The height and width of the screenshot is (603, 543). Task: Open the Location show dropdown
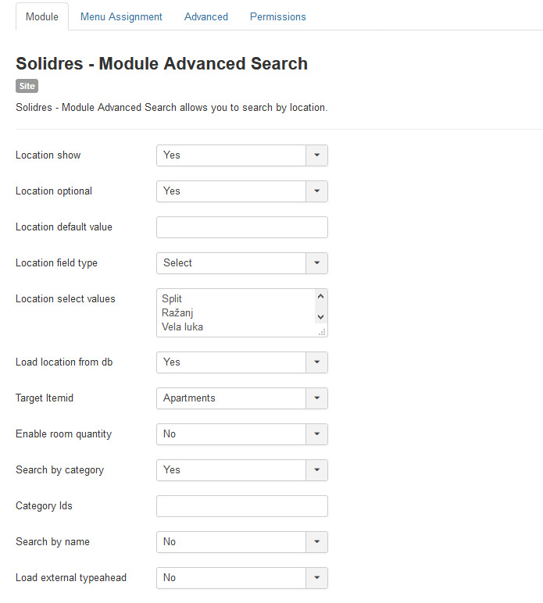(241, 155)
